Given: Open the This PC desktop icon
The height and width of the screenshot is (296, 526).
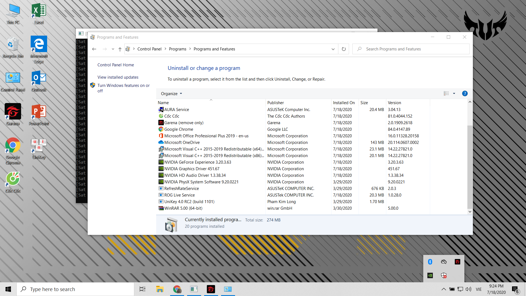Looking at the screenshot, I should coord(13,14).
